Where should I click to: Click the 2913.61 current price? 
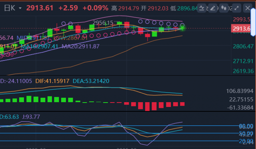40,8
